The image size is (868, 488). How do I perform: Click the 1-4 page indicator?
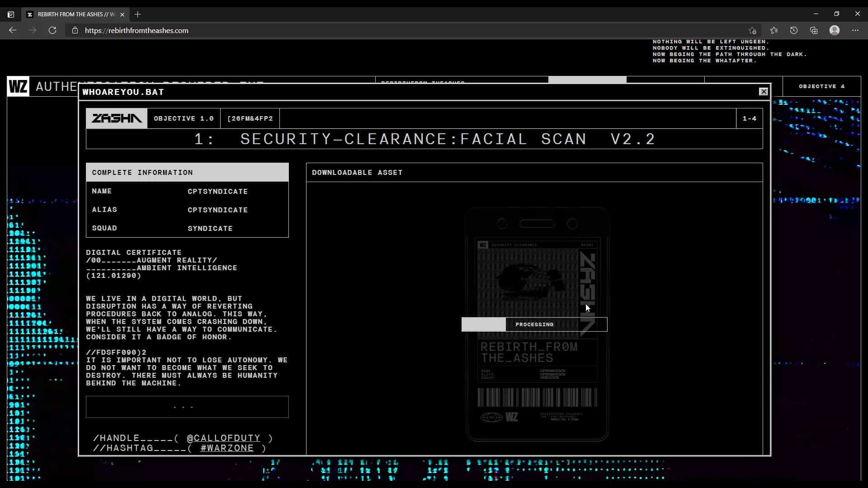(x=750, y=118)
